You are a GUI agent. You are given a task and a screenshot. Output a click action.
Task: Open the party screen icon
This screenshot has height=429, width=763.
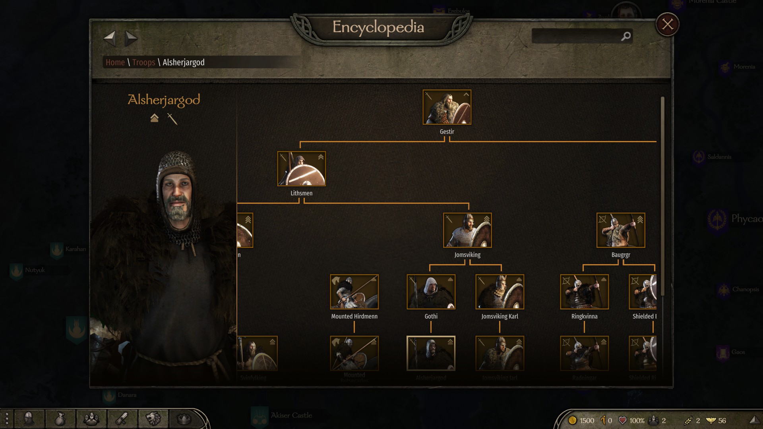point(91,419)
